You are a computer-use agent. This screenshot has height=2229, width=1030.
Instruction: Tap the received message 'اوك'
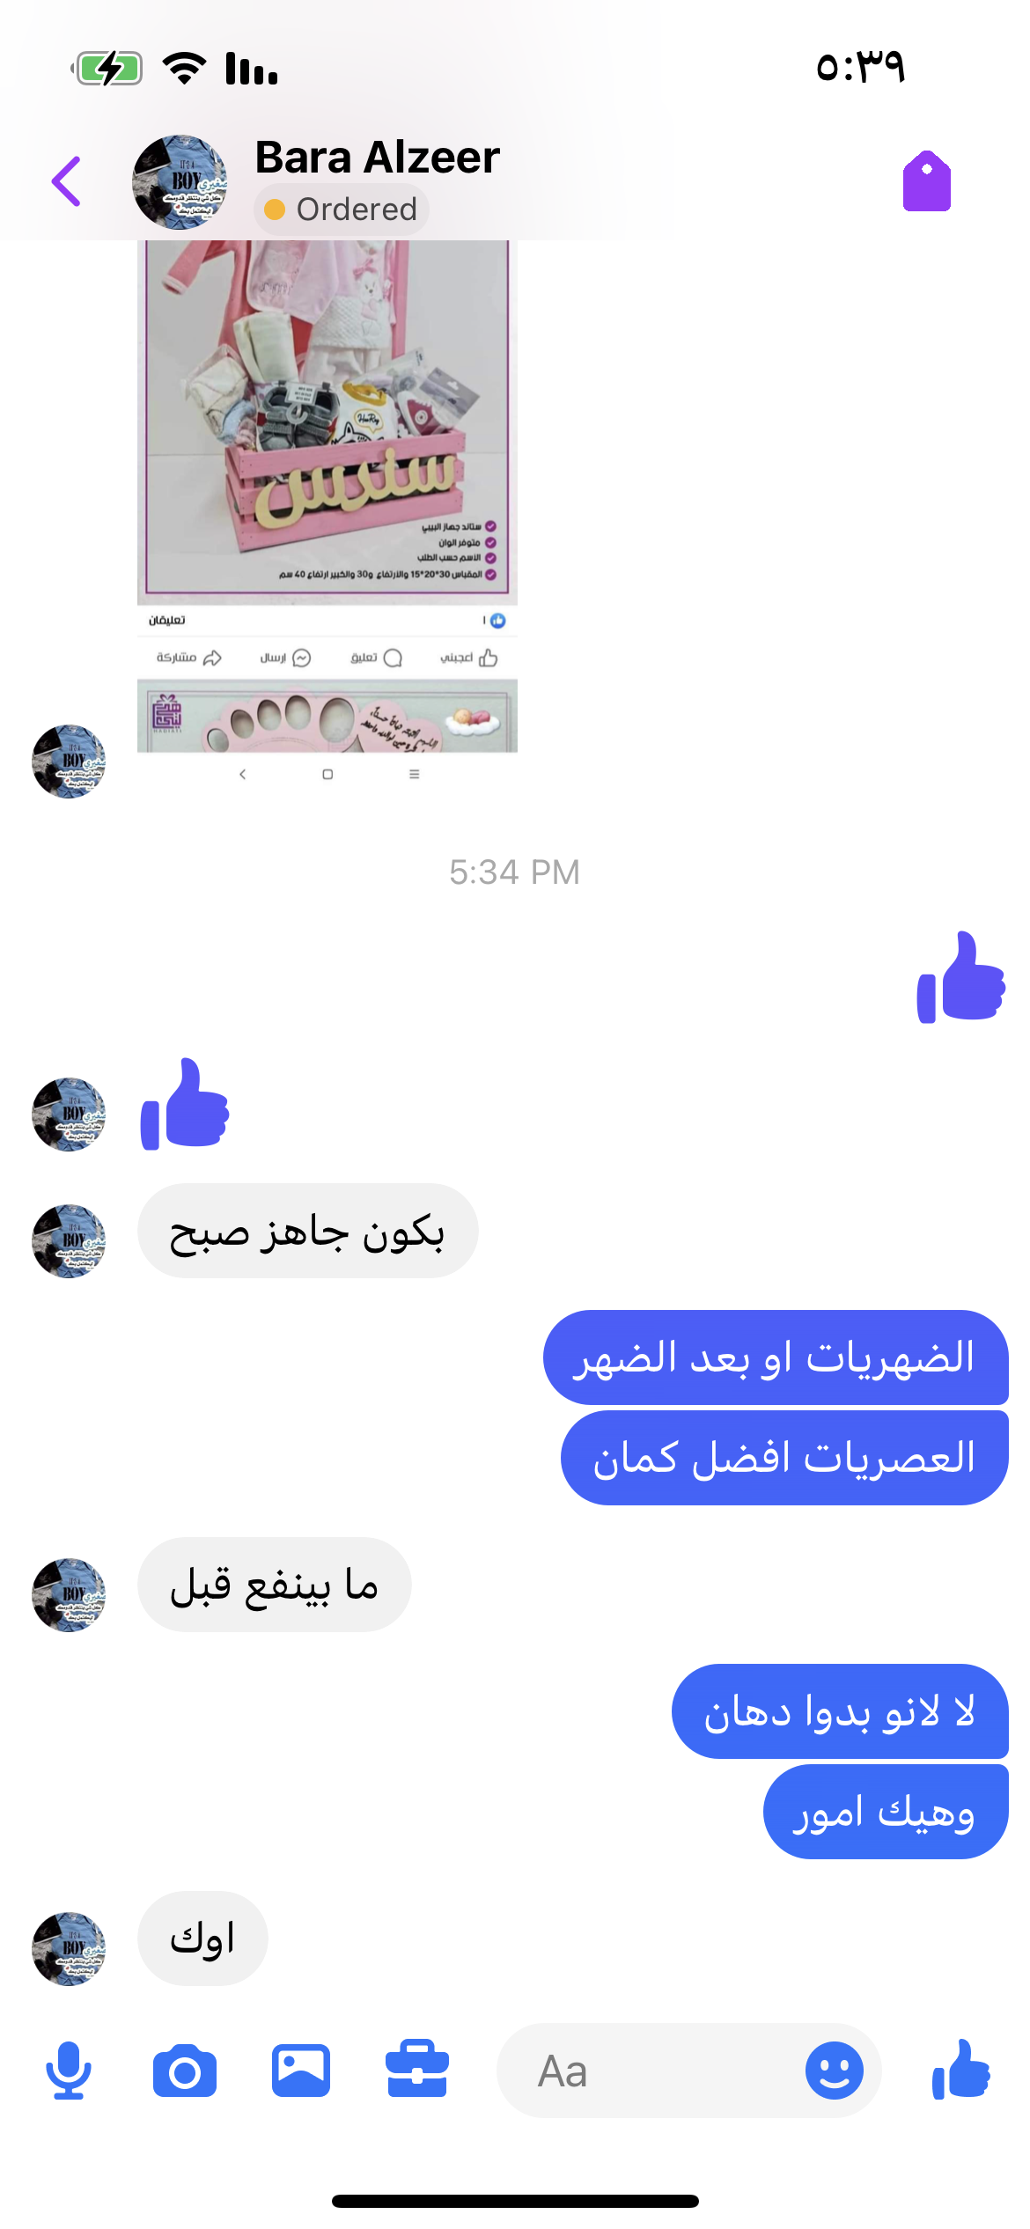(202, 1938)
